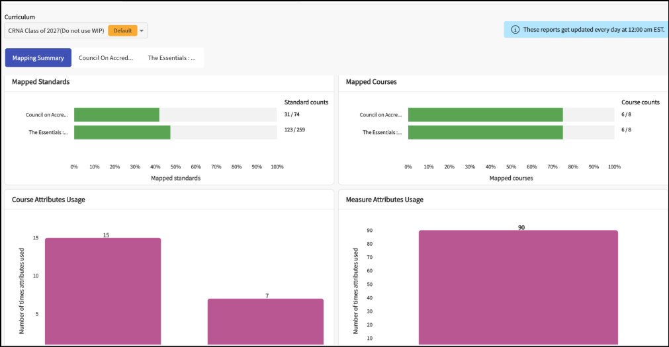This screenshot has height=347, width=669.
Task: Switch to the Mapping Summary tab
Action: 38,58
